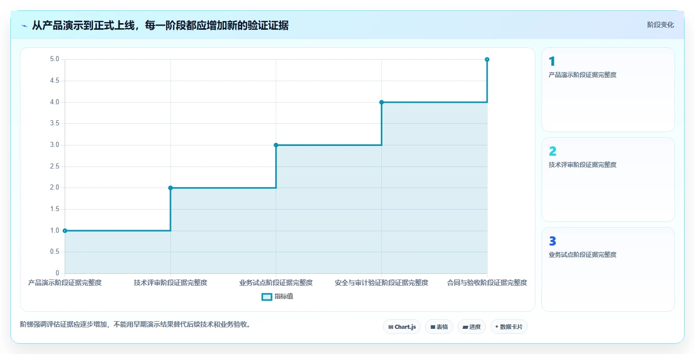This screenshot has height=354, width=695.
Task: Click the y-axis value 5.0
Action: coord(54,59)
